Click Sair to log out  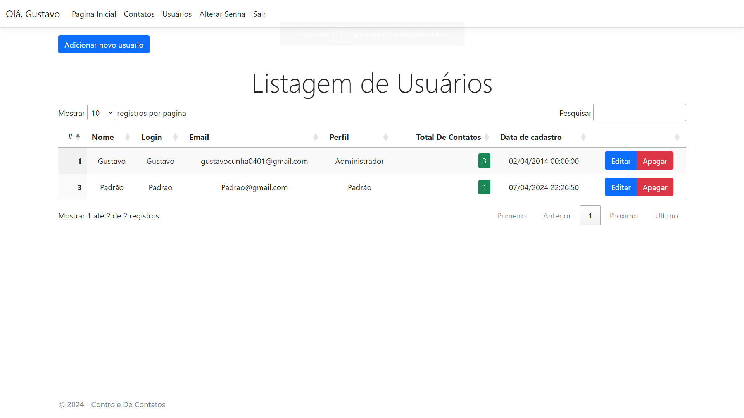pos(259,14)
